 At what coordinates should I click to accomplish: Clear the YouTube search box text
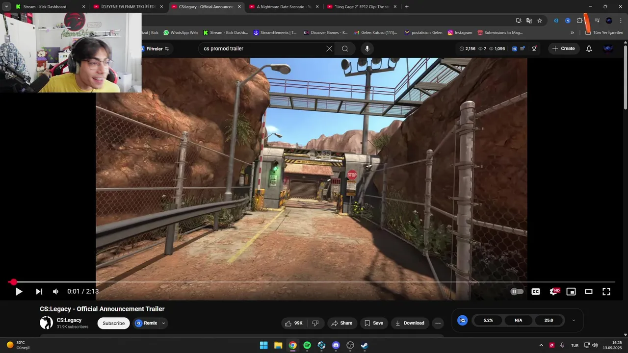coord(329,49)
